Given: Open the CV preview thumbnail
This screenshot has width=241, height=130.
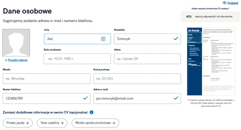Looking at the screenshot, I should click(x=211, y=61).
